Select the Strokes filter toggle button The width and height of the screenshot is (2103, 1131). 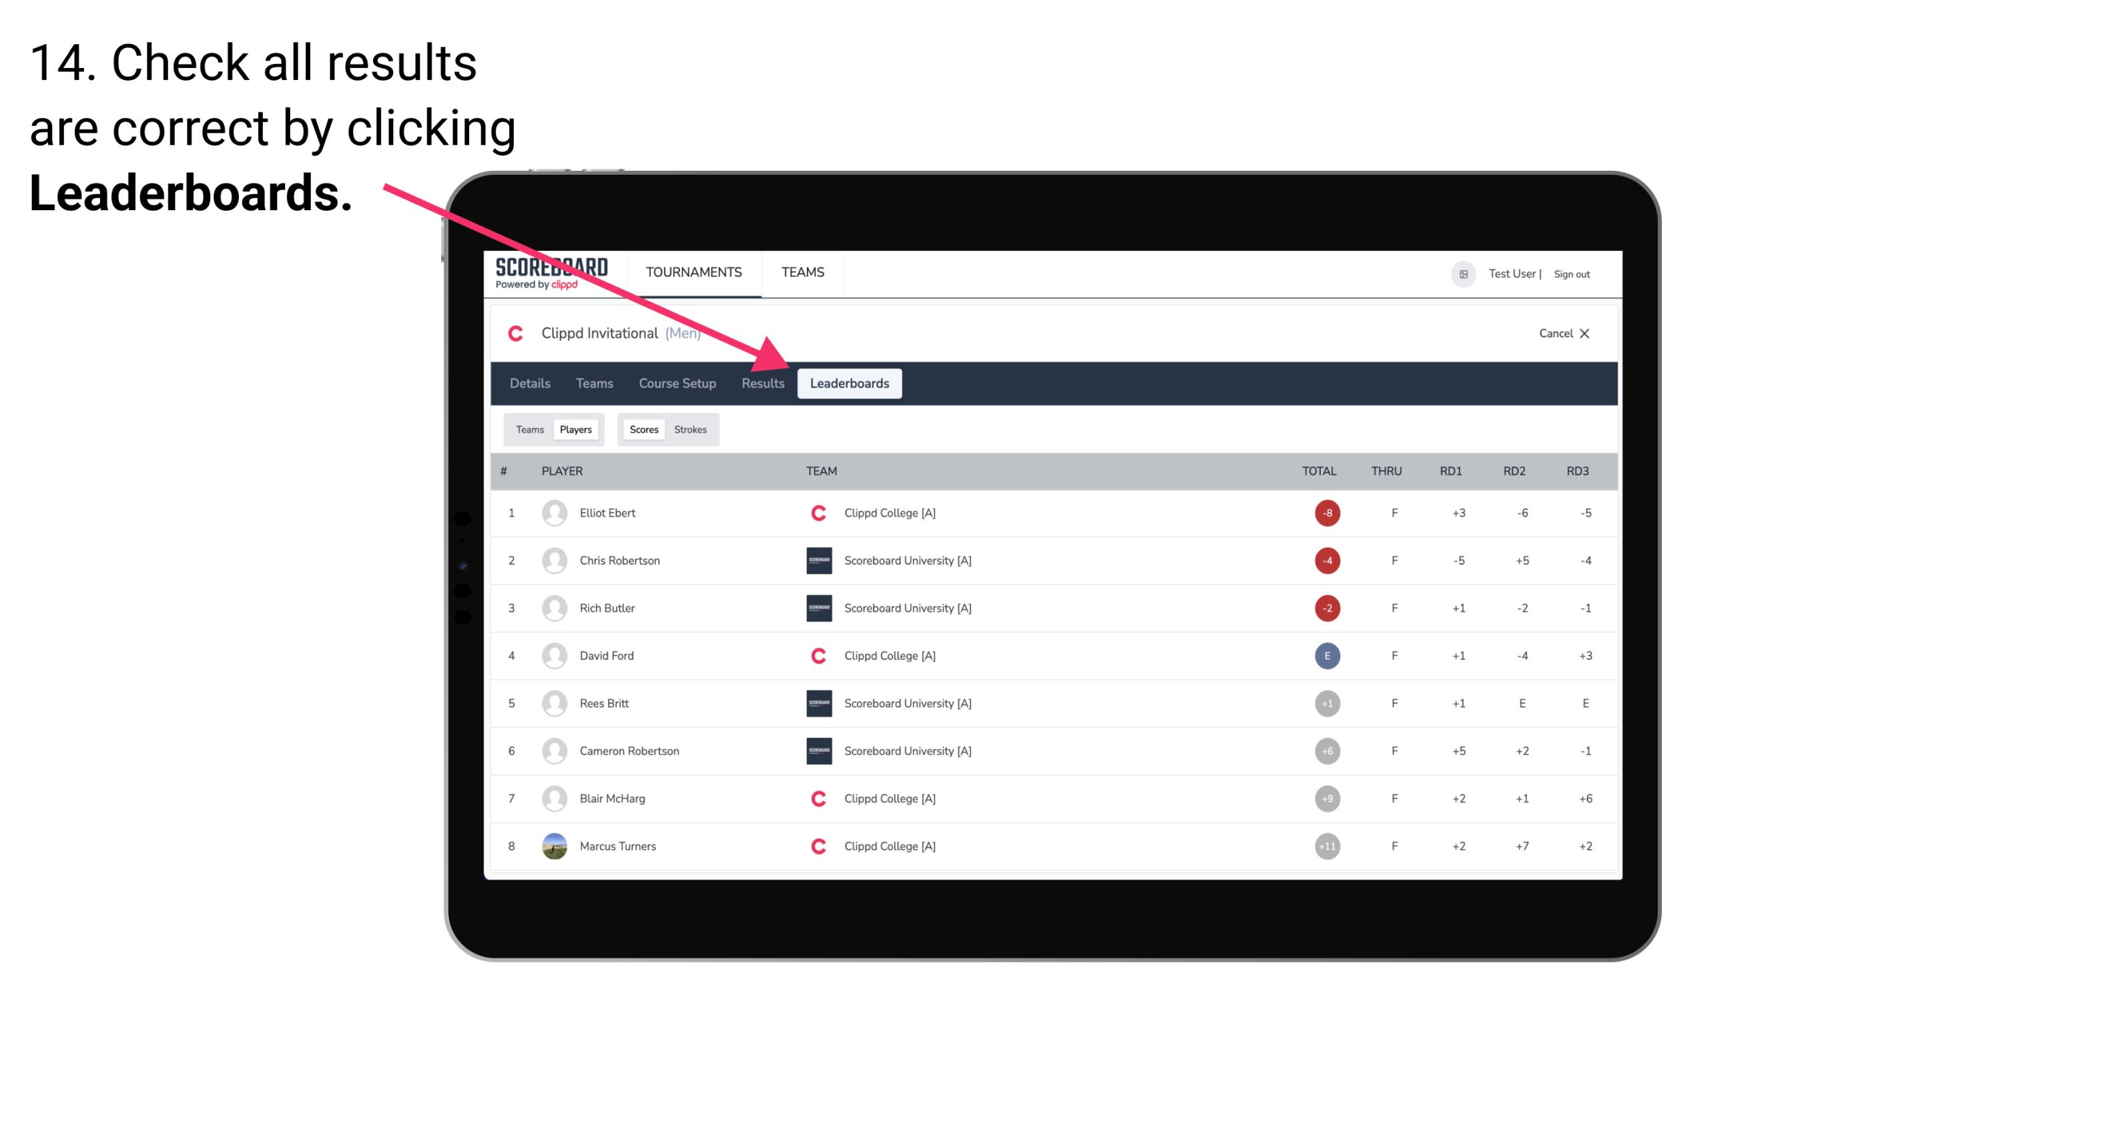click(x=692, y=429)
